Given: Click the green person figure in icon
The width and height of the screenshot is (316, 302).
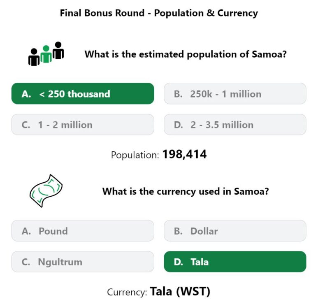Looking at the screenshot, I should coord(46,54).
